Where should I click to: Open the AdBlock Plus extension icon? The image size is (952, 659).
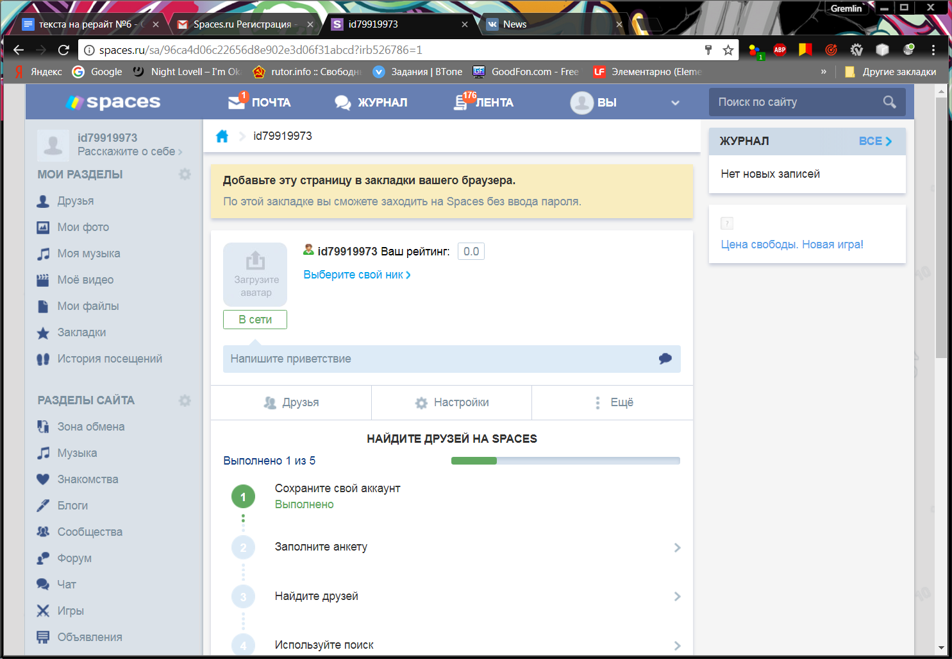[780, 50]
